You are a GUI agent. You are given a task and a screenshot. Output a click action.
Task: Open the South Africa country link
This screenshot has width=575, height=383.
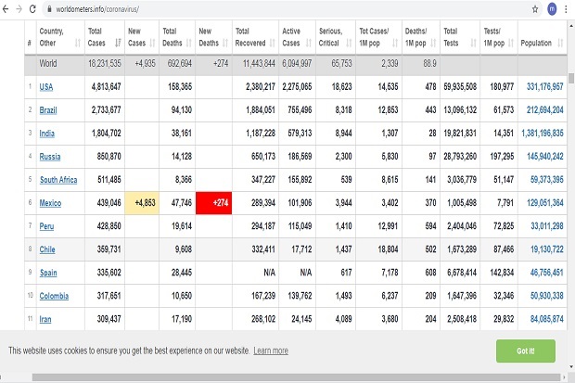pyautogui.click(x=58, y=180)
